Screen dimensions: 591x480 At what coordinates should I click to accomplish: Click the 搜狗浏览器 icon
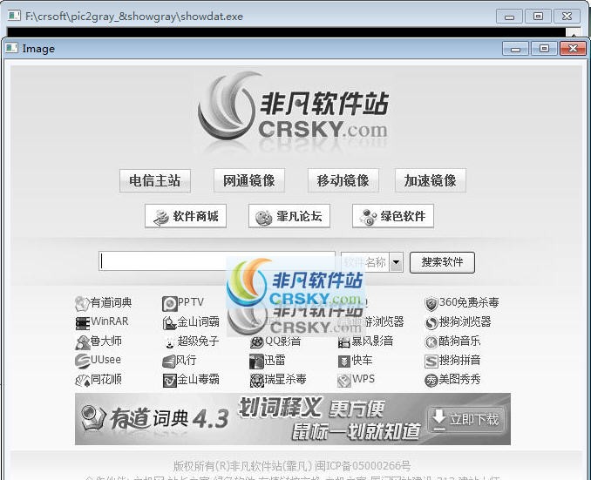coord(431,323)
